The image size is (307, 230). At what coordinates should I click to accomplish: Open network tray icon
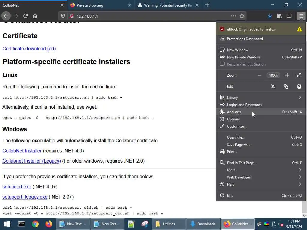pyautogui.click(x=259, y=224)
